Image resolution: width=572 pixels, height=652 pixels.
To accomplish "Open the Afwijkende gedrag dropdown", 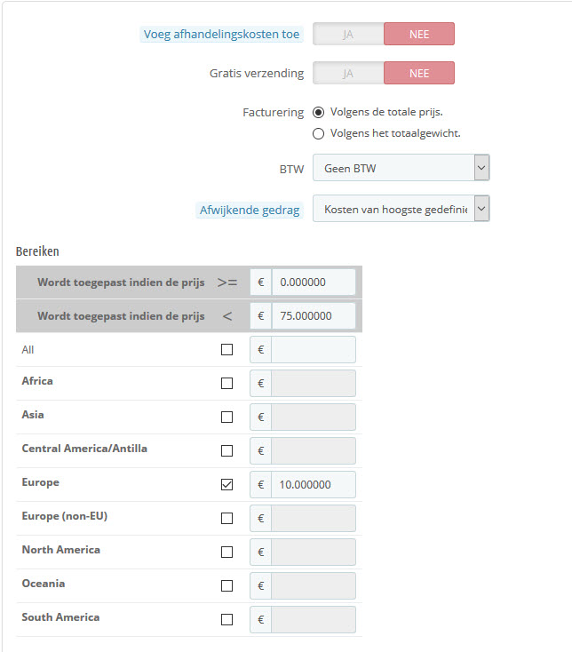I will coord(401,210).
